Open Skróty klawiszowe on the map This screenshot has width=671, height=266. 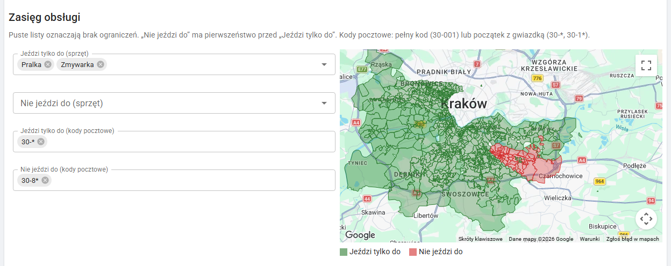[x=480, y=239]
